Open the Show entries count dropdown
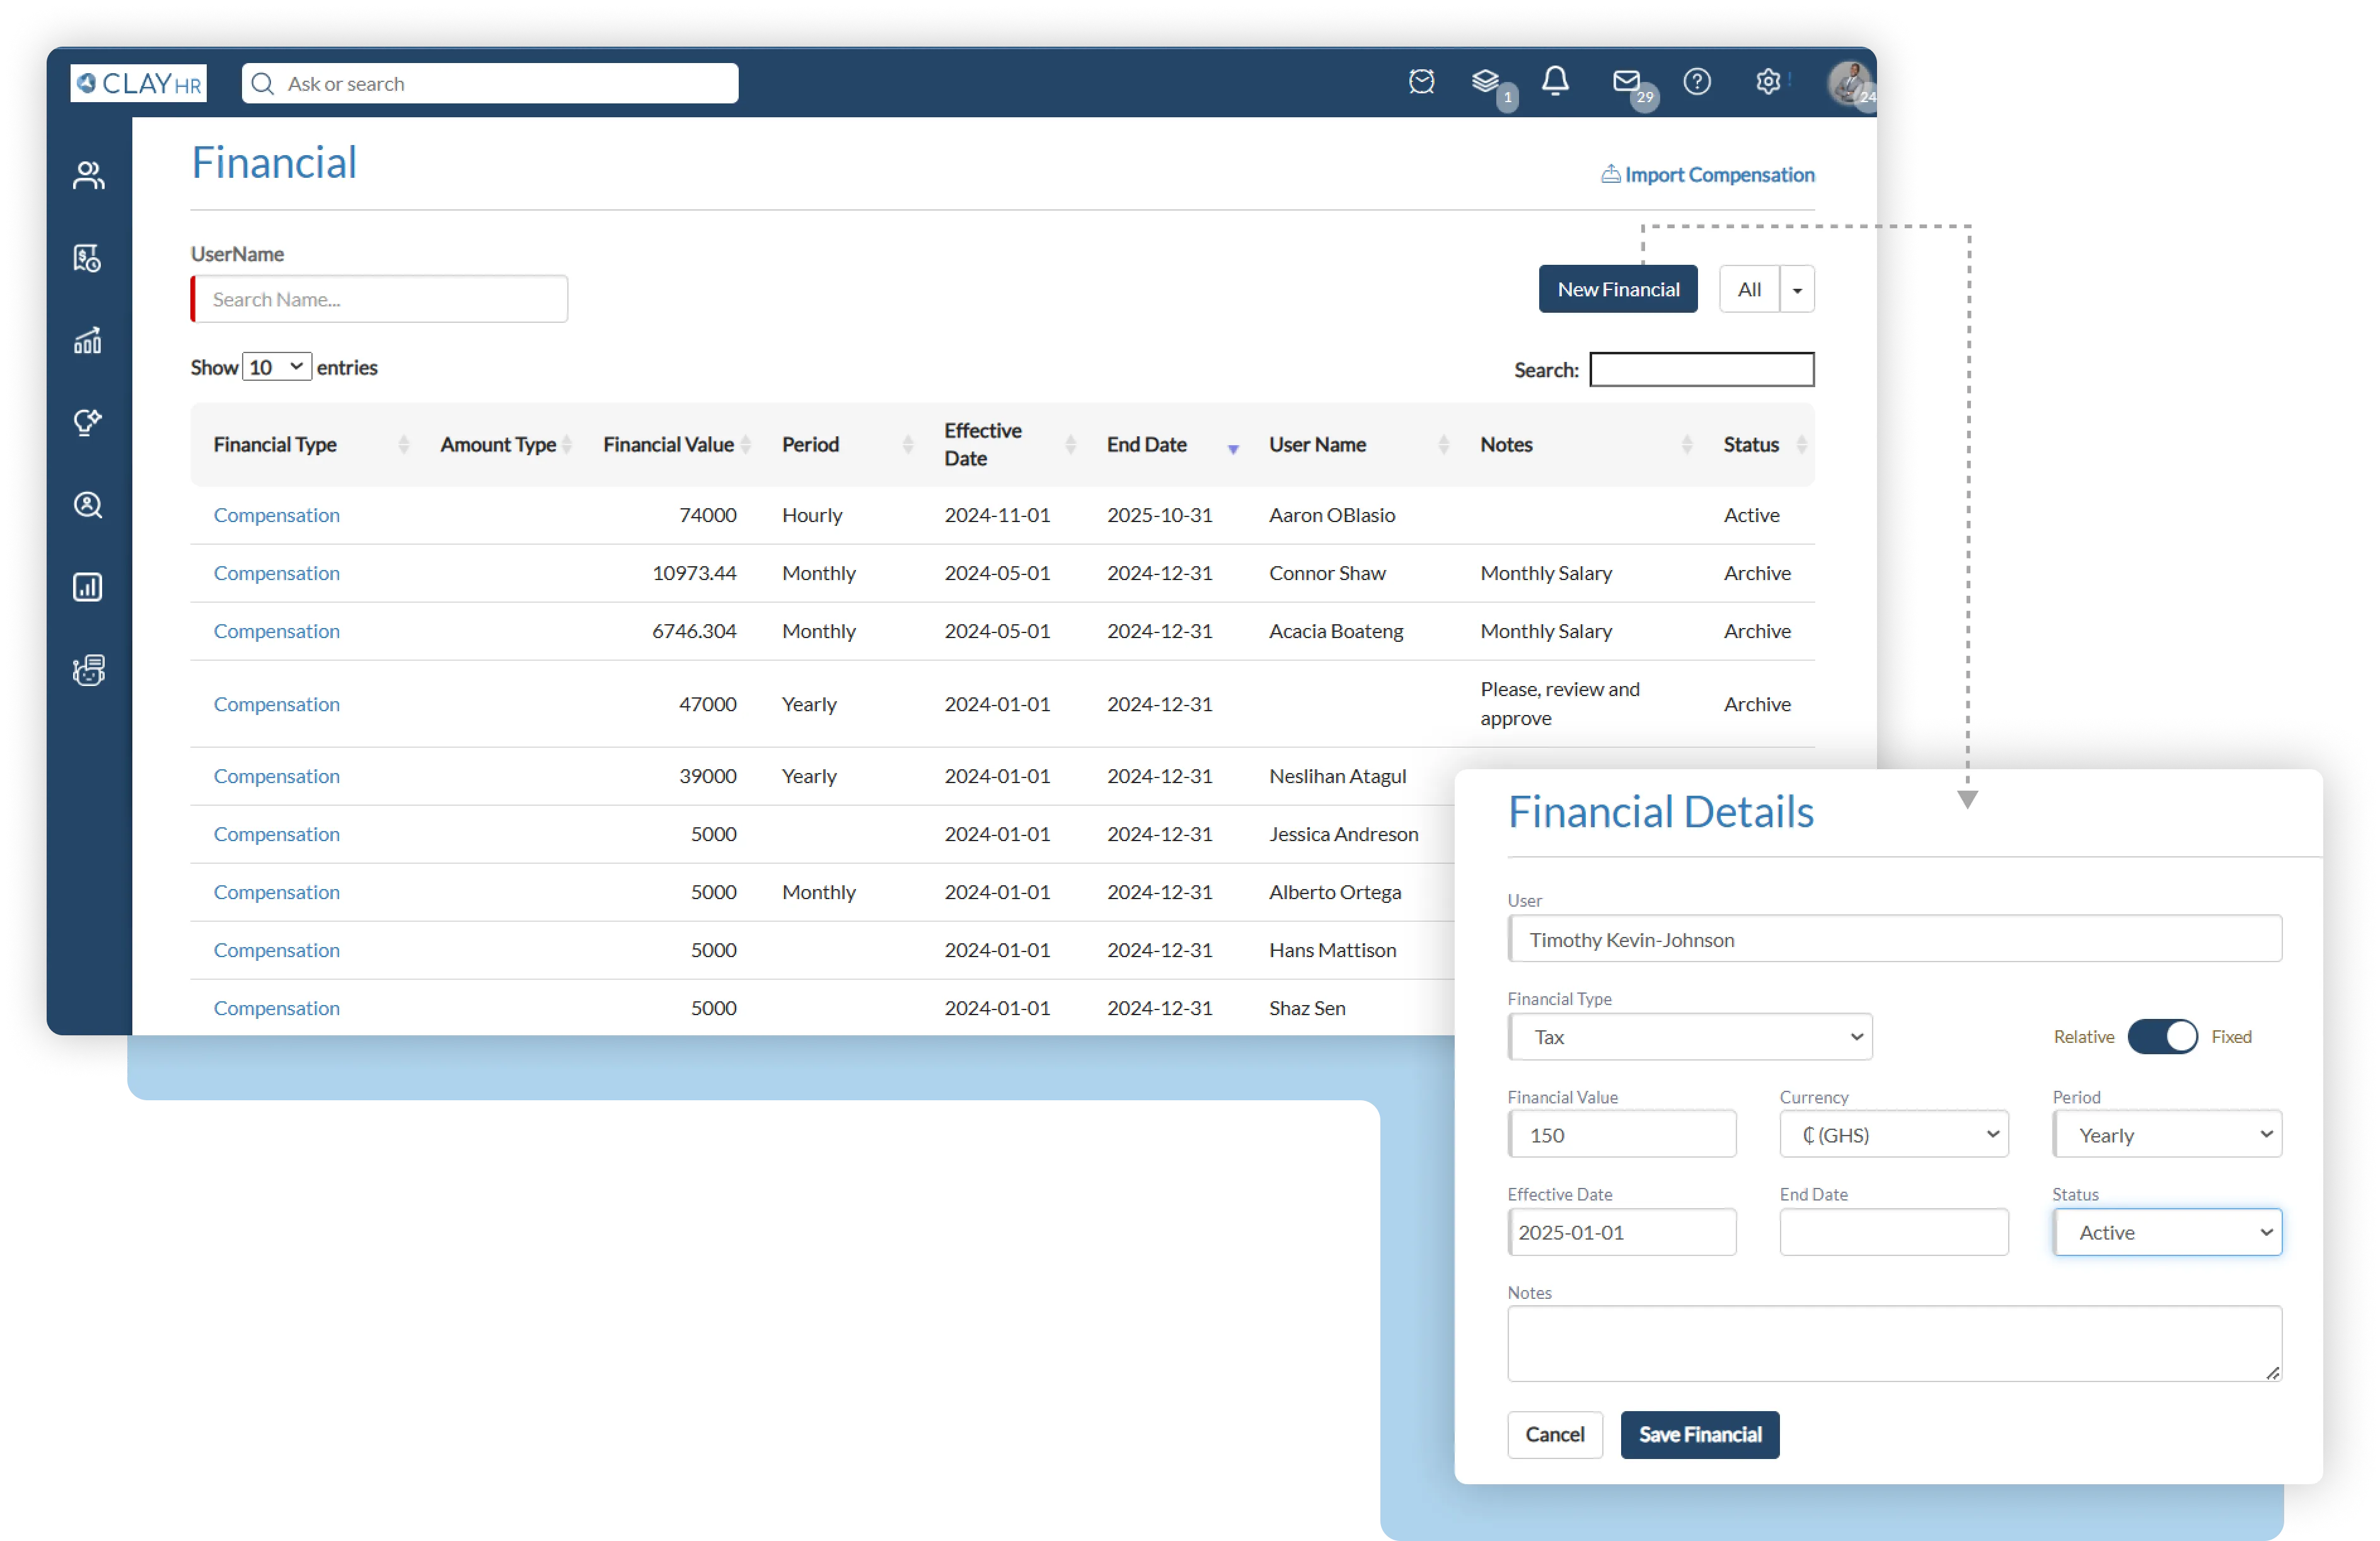 [277, 367]
